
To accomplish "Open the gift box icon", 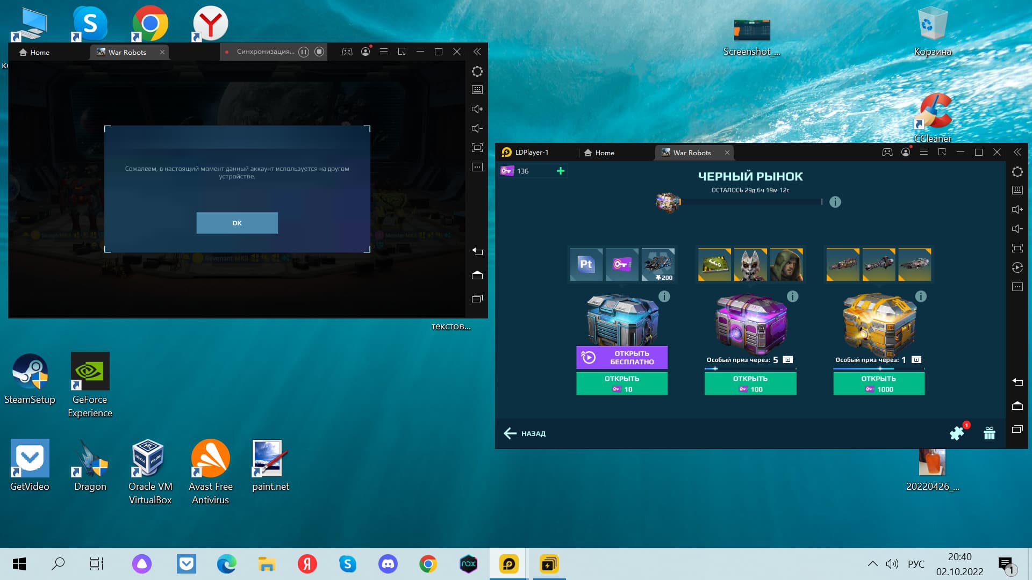I will tap(990, 433).
